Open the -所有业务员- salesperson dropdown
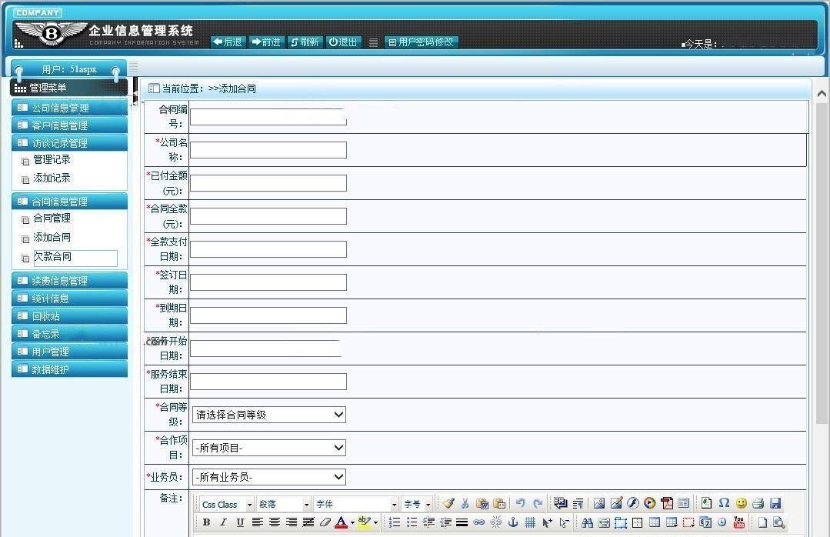The image size is (830, 537). (268, 477)
